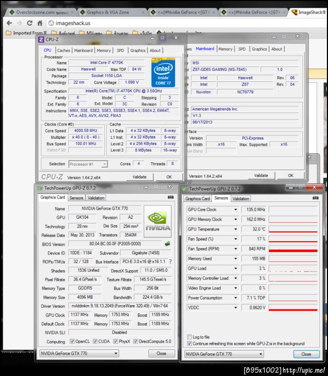Click the NVIDIA logo in GPU-Z
Image resolution: width=328 pixels, height=376 pixels.
tap(157, 222)
